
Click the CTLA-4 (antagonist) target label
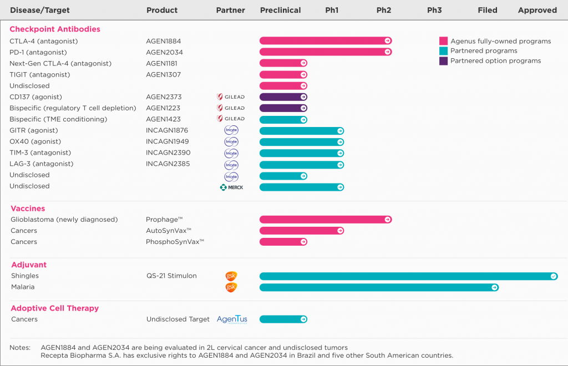pos(43,41)
